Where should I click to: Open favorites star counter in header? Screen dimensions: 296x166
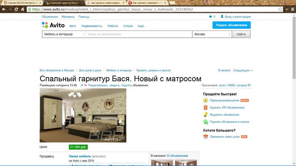pyautogui.click(x=212, y=16)
